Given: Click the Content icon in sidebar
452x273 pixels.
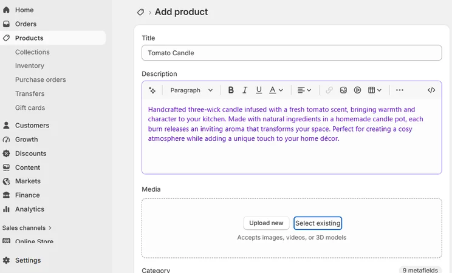Looking at the screenshot, I should 6,167.
